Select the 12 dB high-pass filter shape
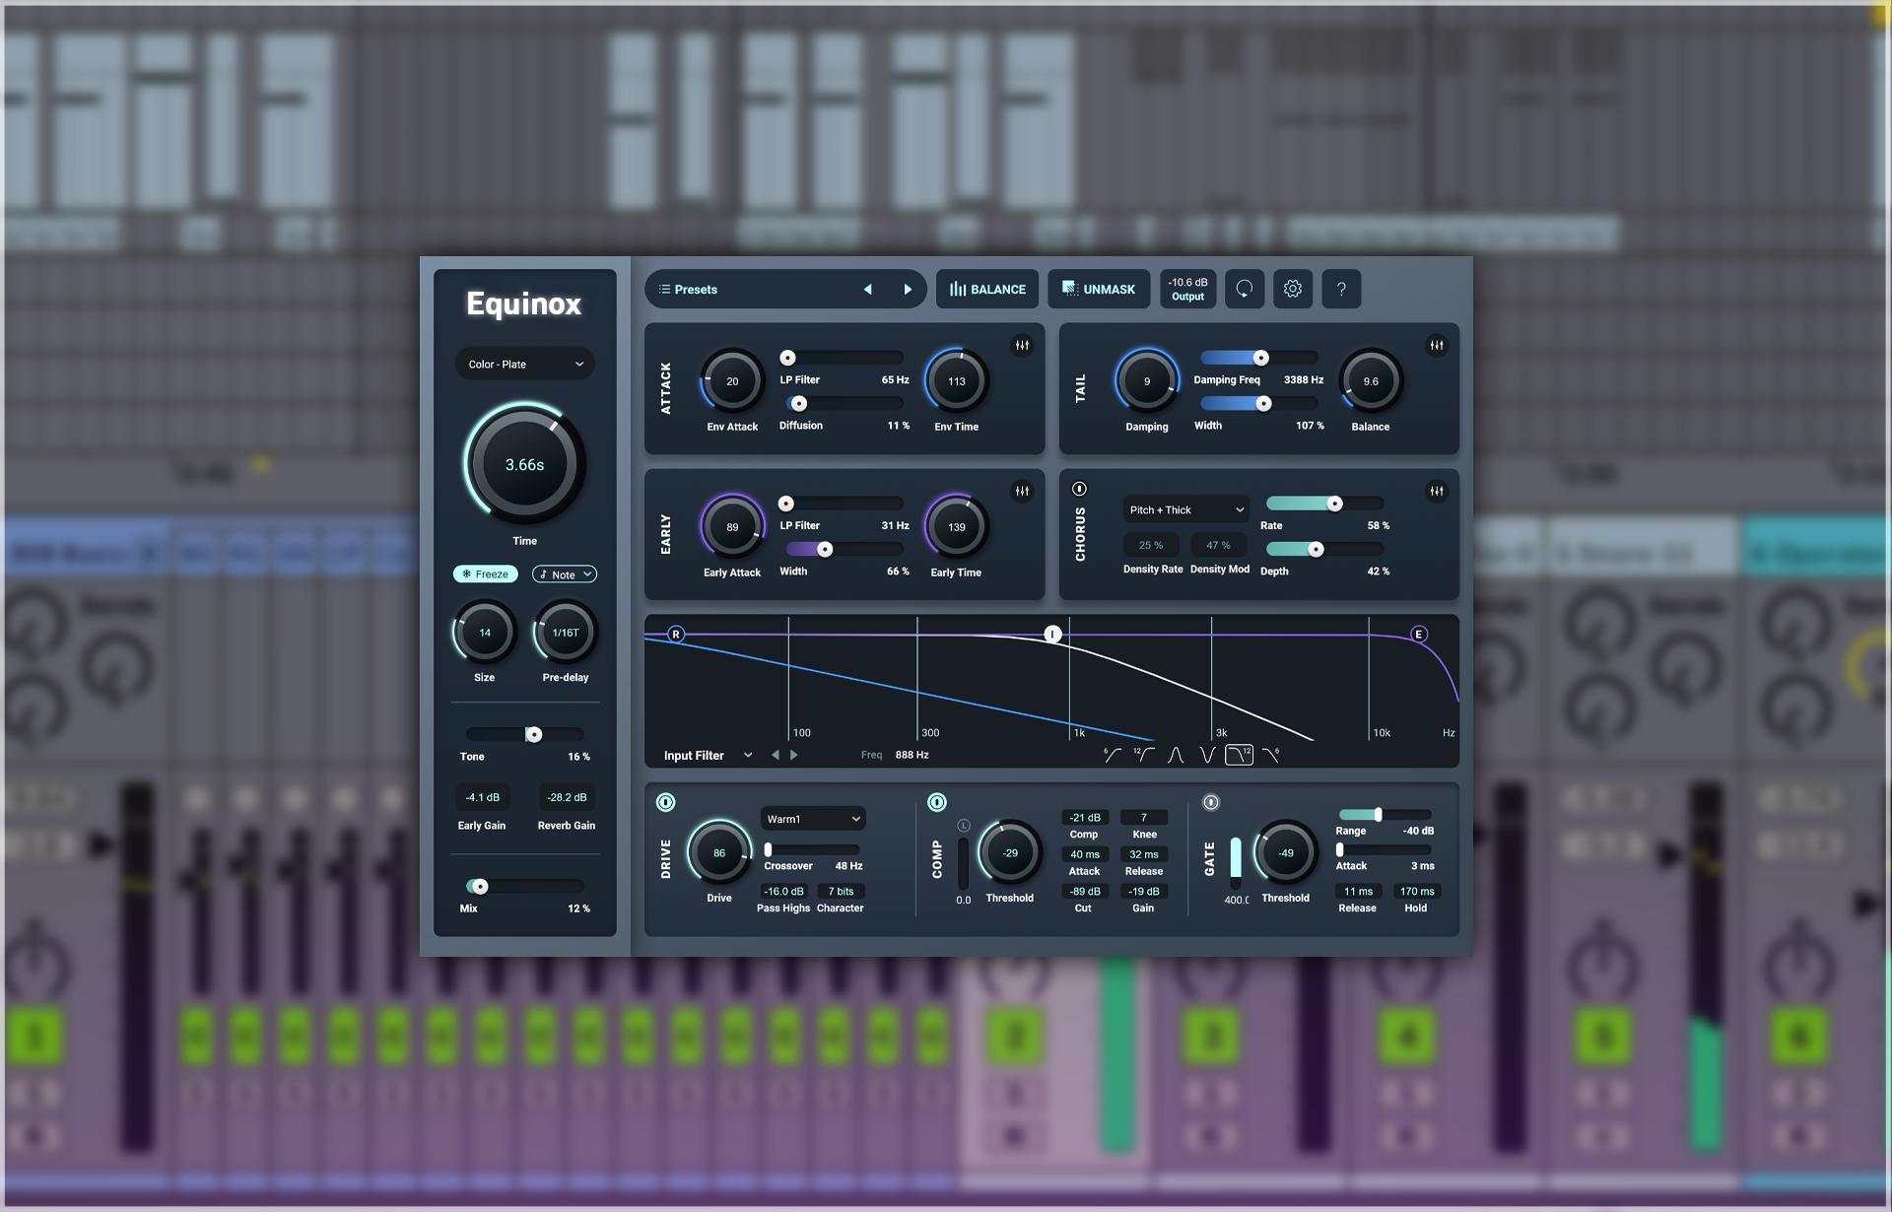 tap(1144, 756)
